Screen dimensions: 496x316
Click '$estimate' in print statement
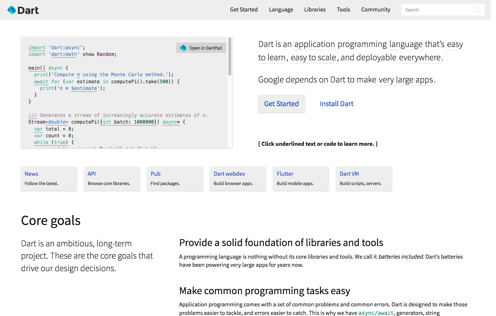[84, 88]
